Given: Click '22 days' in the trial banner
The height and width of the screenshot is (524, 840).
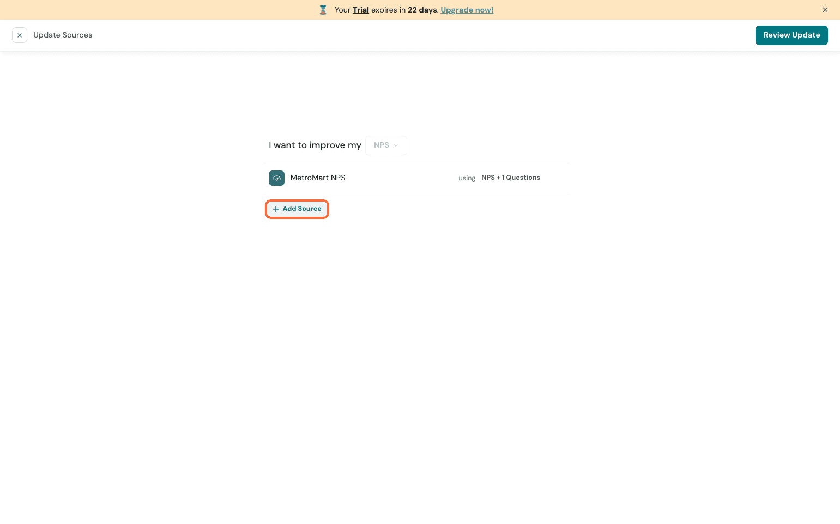Looking at the screenshot, I should [x=422, y=10].
